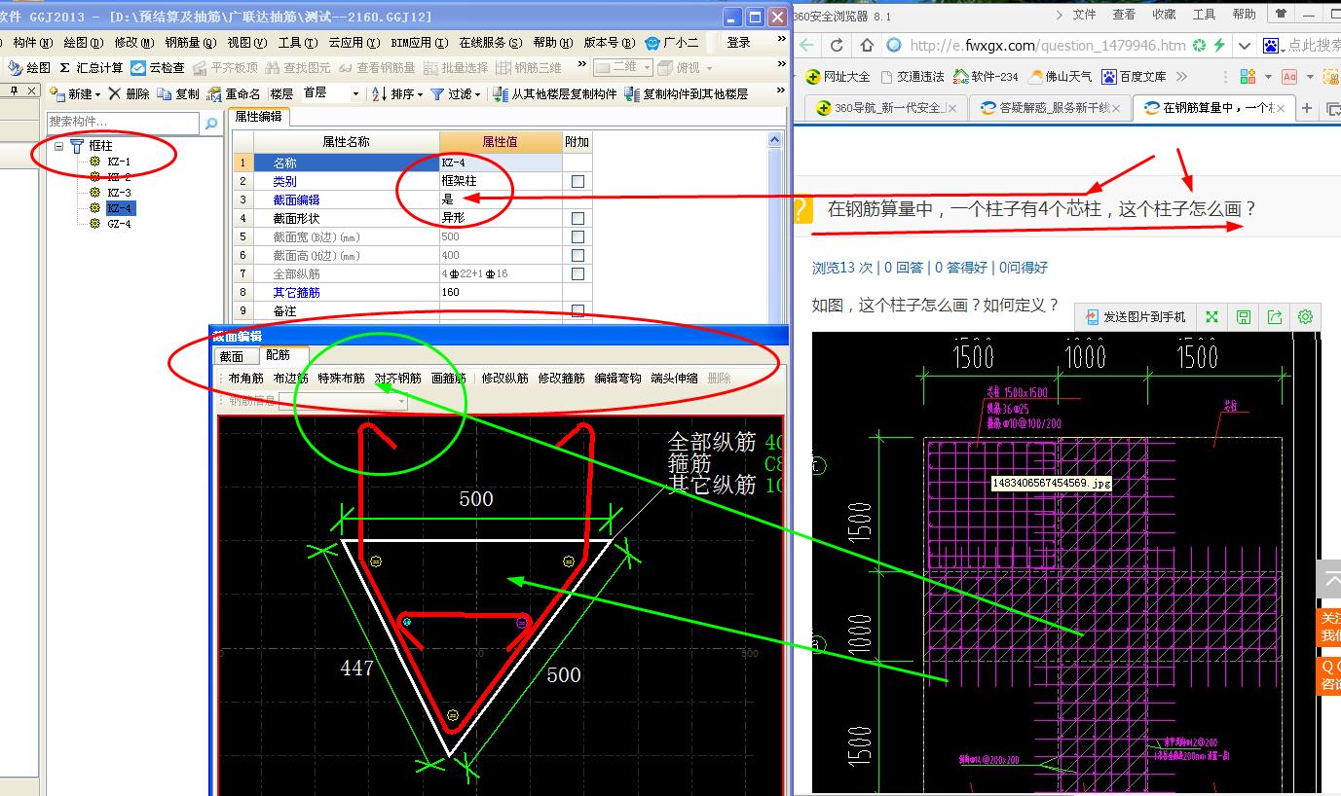Click the 佛山天气 bookmark
This screenshot has width=1341, height=796.
(x=1061, y=77)
